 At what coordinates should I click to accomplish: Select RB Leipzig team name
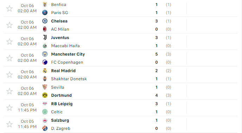click(x=62, y=104)
